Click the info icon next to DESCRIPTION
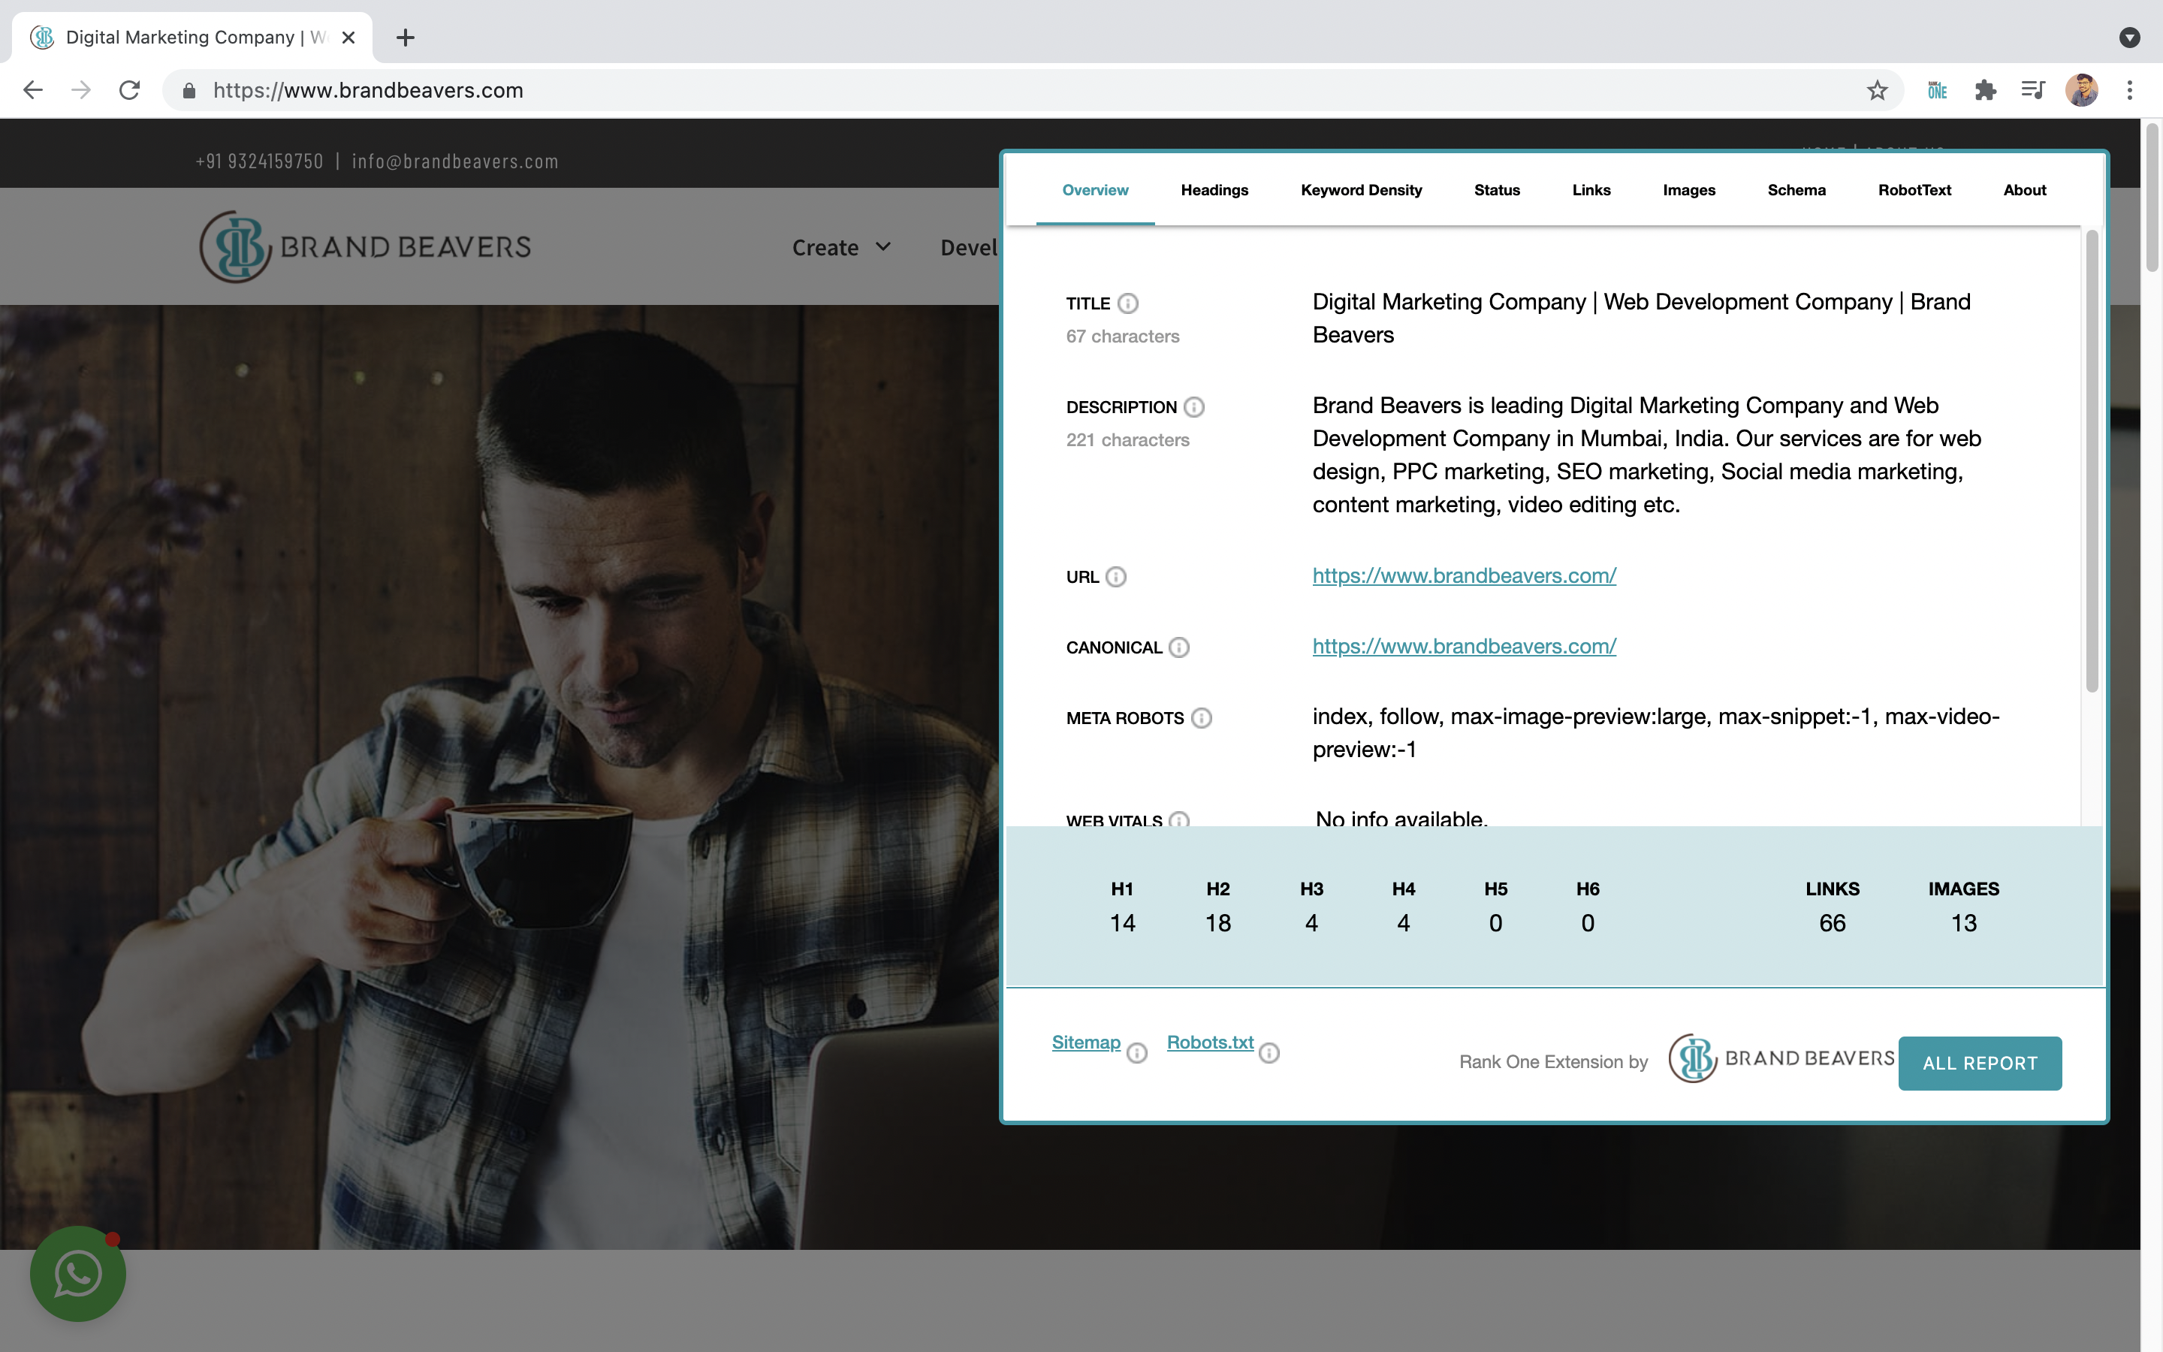The height and width of the screenshot is (1352, 2163). [x=1196, y=407]
